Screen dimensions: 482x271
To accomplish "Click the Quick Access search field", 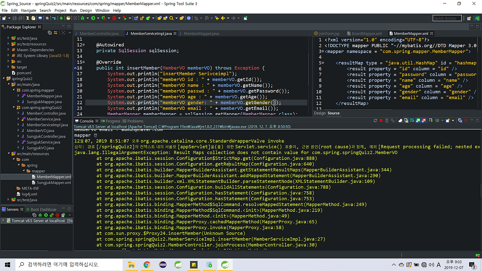I will (447, 18).
